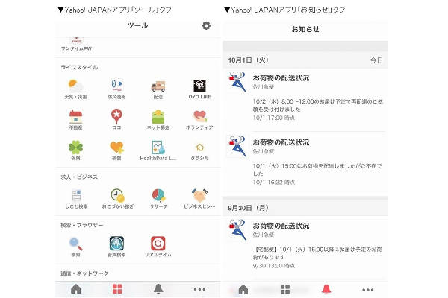Select red bell tab on お知らせ screen
448x298 pixels.
326,289
